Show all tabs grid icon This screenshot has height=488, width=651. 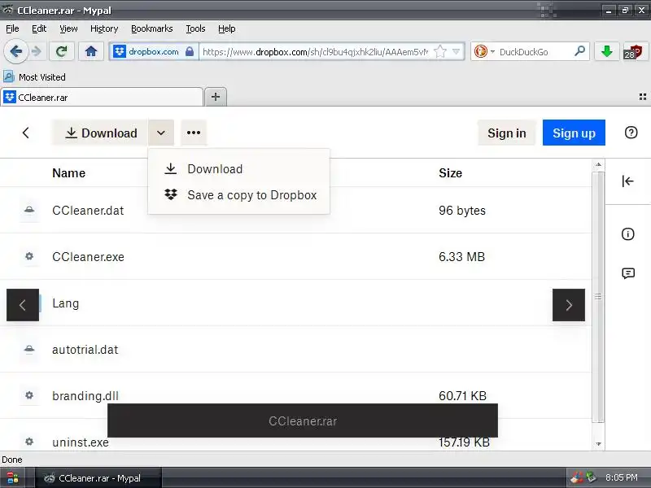coord(642,97)
